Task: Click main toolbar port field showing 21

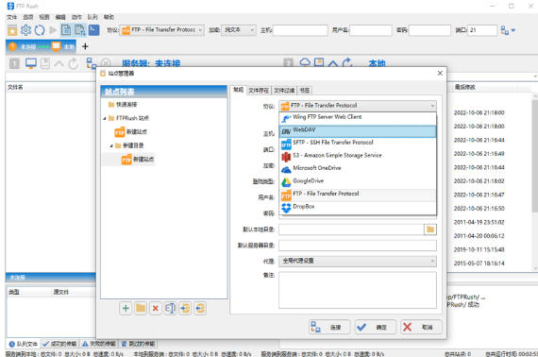Action: [482, 30]
